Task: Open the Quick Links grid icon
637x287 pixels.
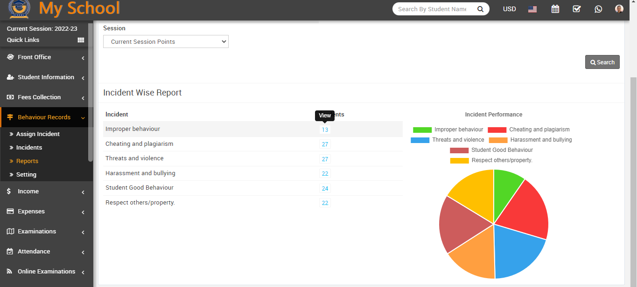Action: (x=81, y=40)
